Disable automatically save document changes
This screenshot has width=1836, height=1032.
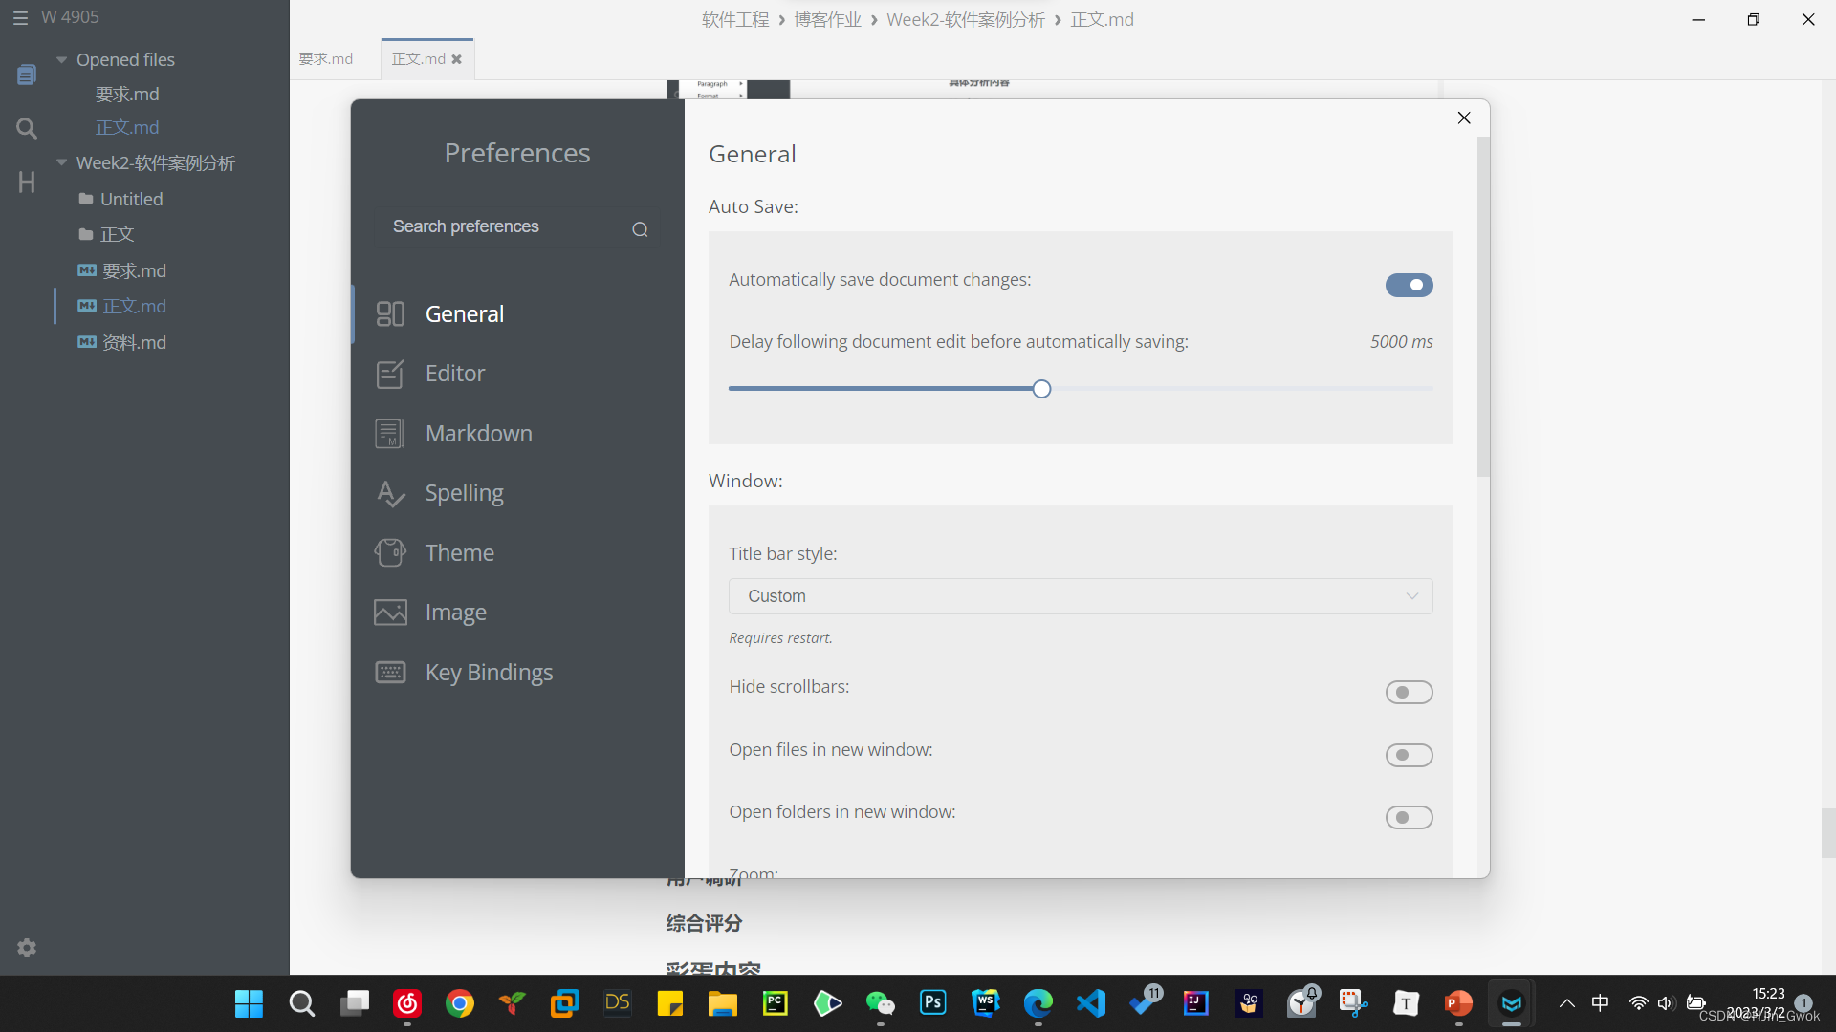pyautogui.click(x=1409, y=285)
